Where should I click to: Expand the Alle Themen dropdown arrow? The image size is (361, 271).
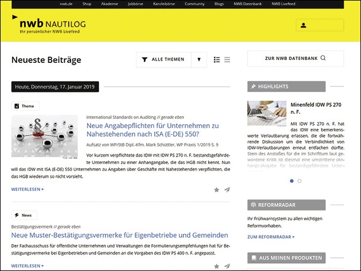pos(198,59)
